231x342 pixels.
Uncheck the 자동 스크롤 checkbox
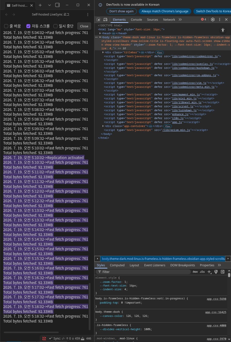[x=28, y=26]
